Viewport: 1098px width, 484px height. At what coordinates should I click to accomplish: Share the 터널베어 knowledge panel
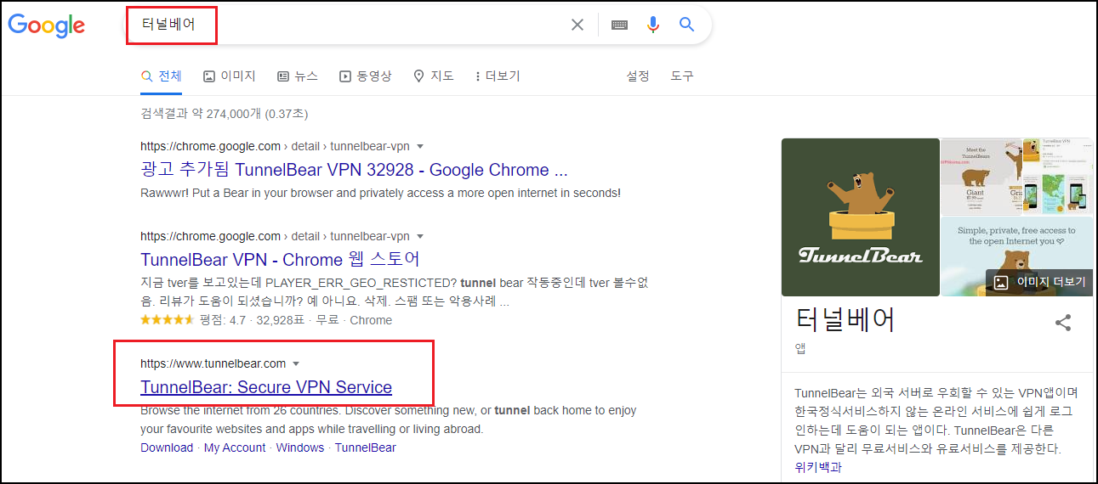(1063, 323)
